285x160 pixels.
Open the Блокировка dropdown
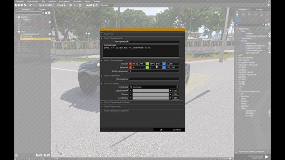[154, 87]
